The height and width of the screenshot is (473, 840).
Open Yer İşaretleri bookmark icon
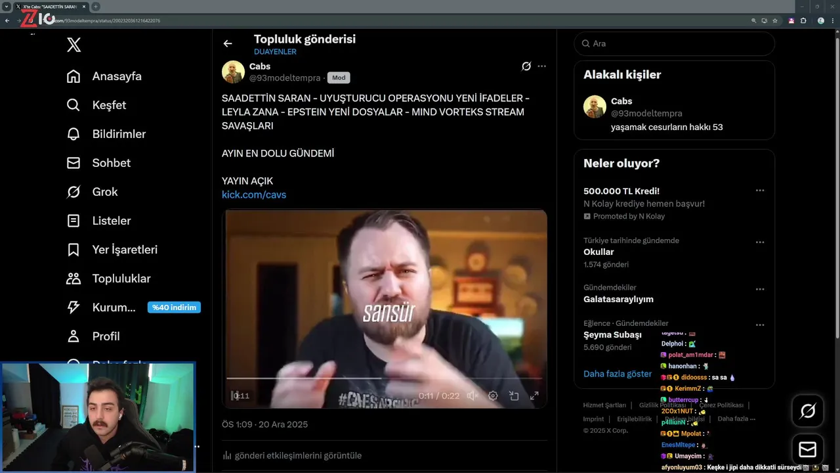pos(73,250)
